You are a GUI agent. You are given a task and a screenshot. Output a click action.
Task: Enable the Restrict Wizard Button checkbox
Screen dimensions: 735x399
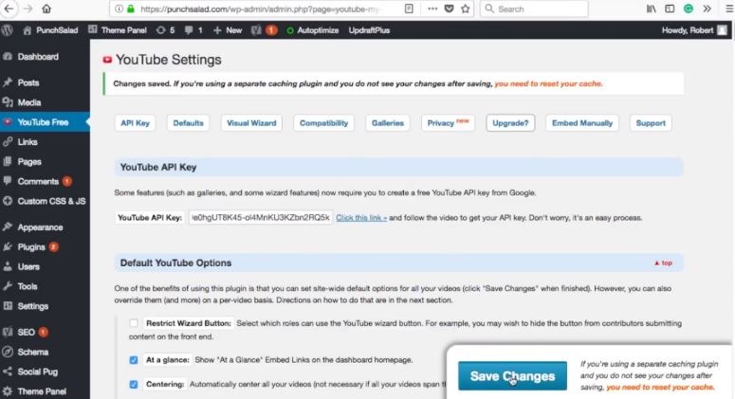point(134,323)
